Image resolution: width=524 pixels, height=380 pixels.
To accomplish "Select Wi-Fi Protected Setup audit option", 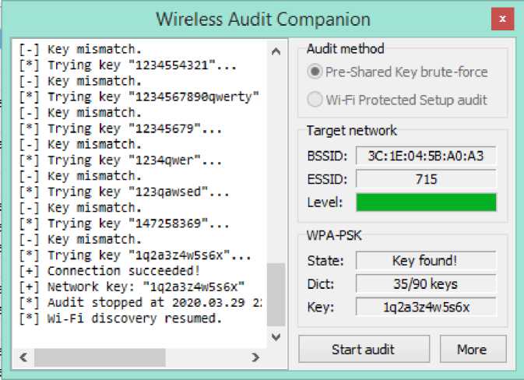I will pyautogui.click(x=315, y=100).
